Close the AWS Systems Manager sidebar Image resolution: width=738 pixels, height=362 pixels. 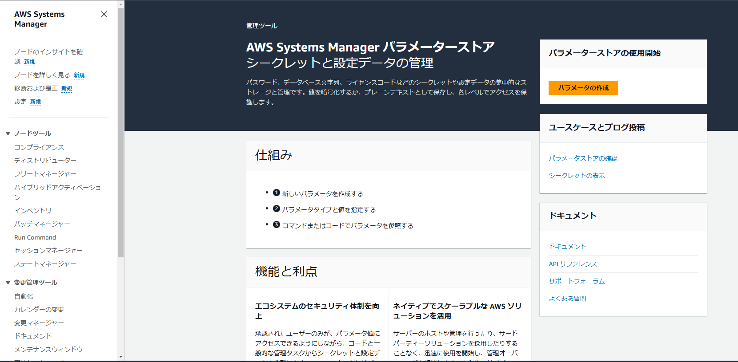(104, 14)
